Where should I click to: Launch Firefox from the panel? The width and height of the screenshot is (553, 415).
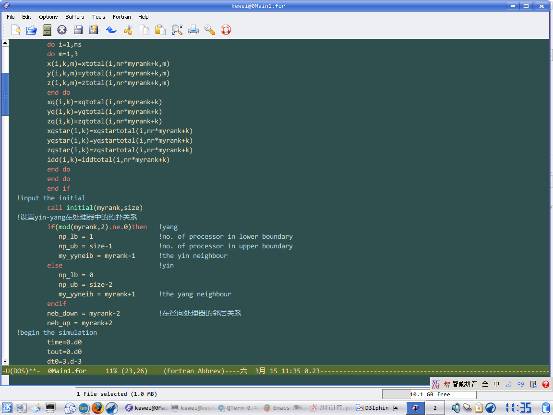[x=98, y=408]
